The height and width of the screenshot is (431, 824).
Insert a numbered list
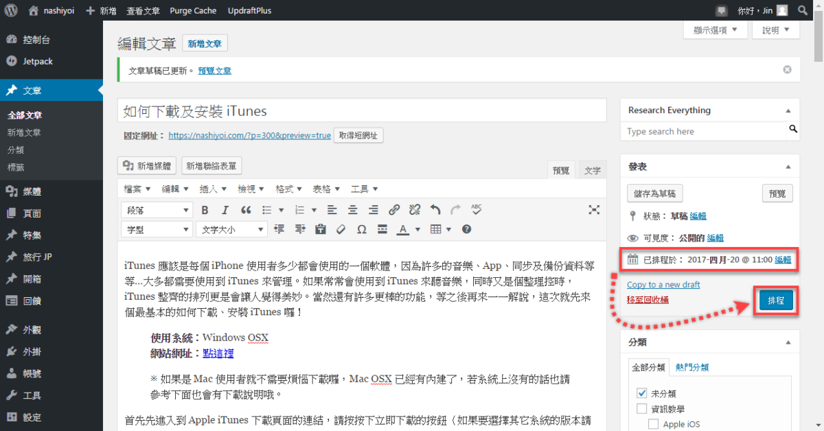[299, 210]
